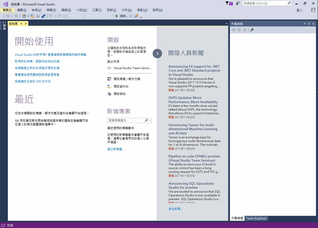Open 'Announcing F# support for .NET' news article
Image resolution: width=318 pixels, height=228 pixels.
pos(194,70)
